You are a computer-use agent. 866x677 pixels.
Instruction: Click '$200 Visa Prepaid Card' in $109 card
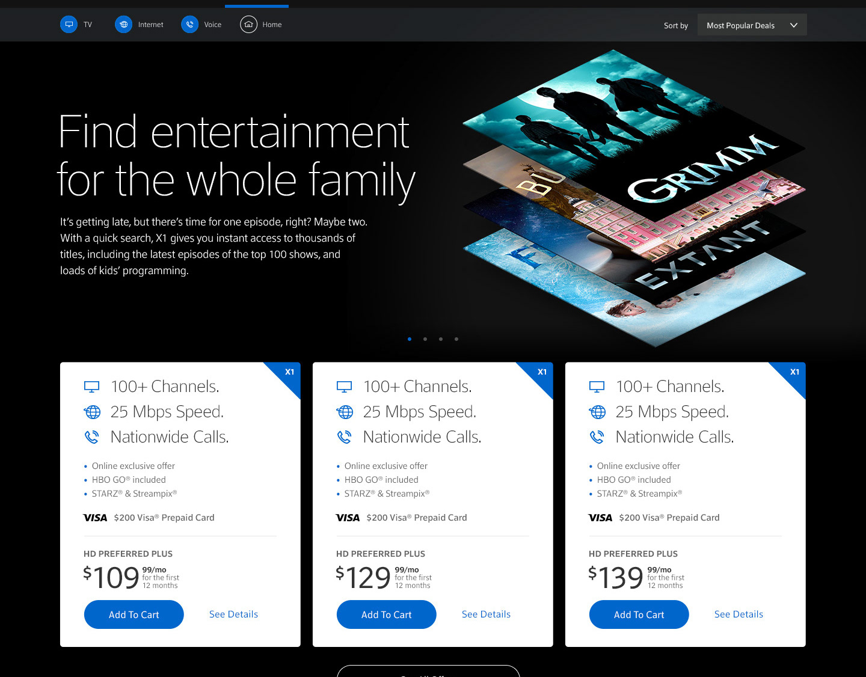(164, 518)
